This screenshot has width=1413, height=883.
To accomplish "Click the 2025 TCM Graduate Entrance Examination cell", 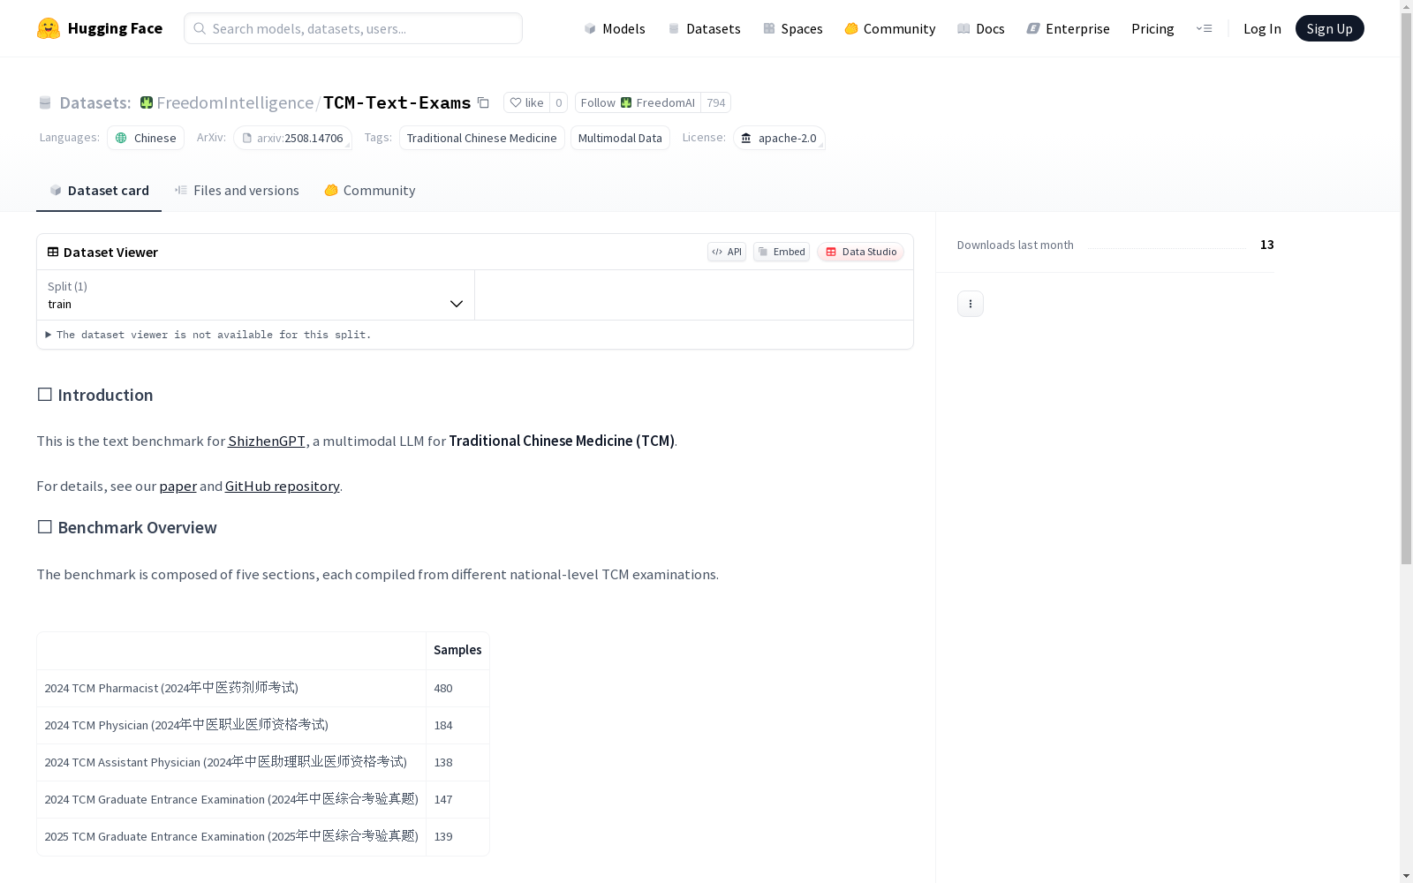I will pyautogui.click(x=231, y=836).
